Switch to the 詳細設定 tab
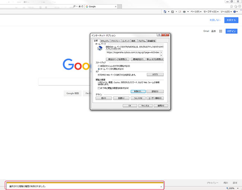Screen dimensions: 242x190 click(x=152, y=41)
